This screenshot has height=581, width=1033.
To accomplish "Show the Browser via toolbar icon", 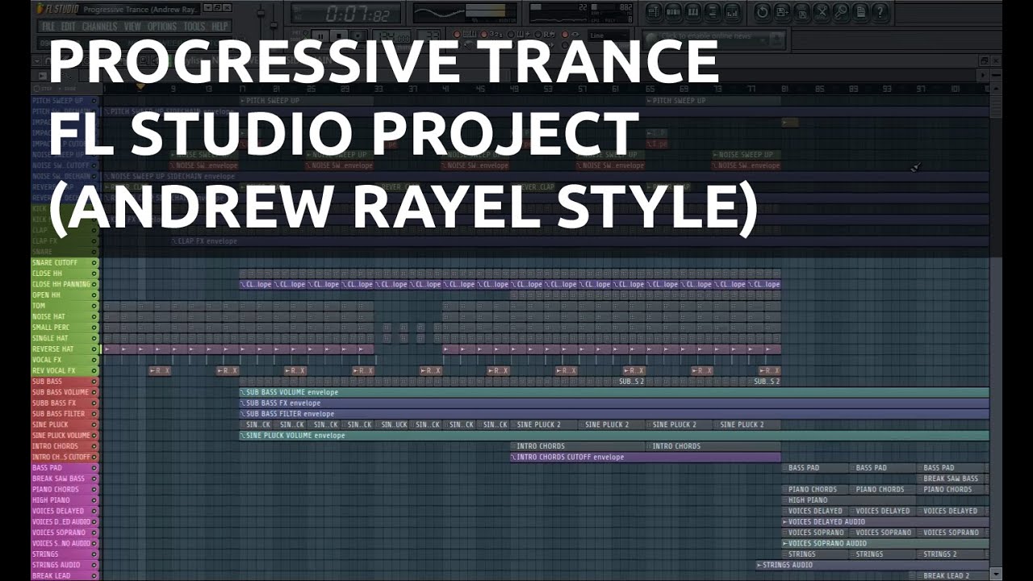I will 714,12.
